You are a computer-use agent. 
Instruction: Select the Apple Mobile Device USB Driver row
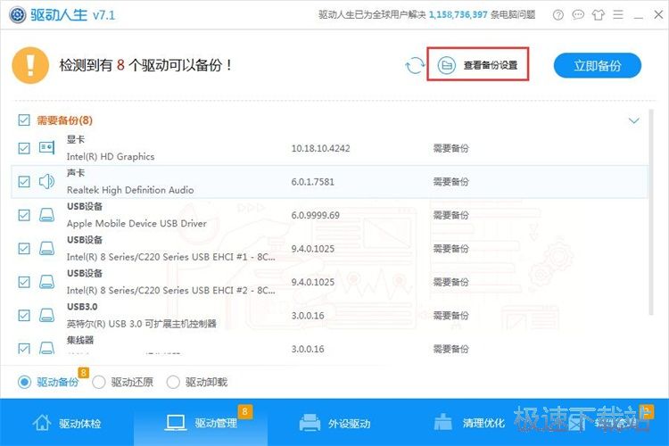pyautogui.click(x=329, y=215)
